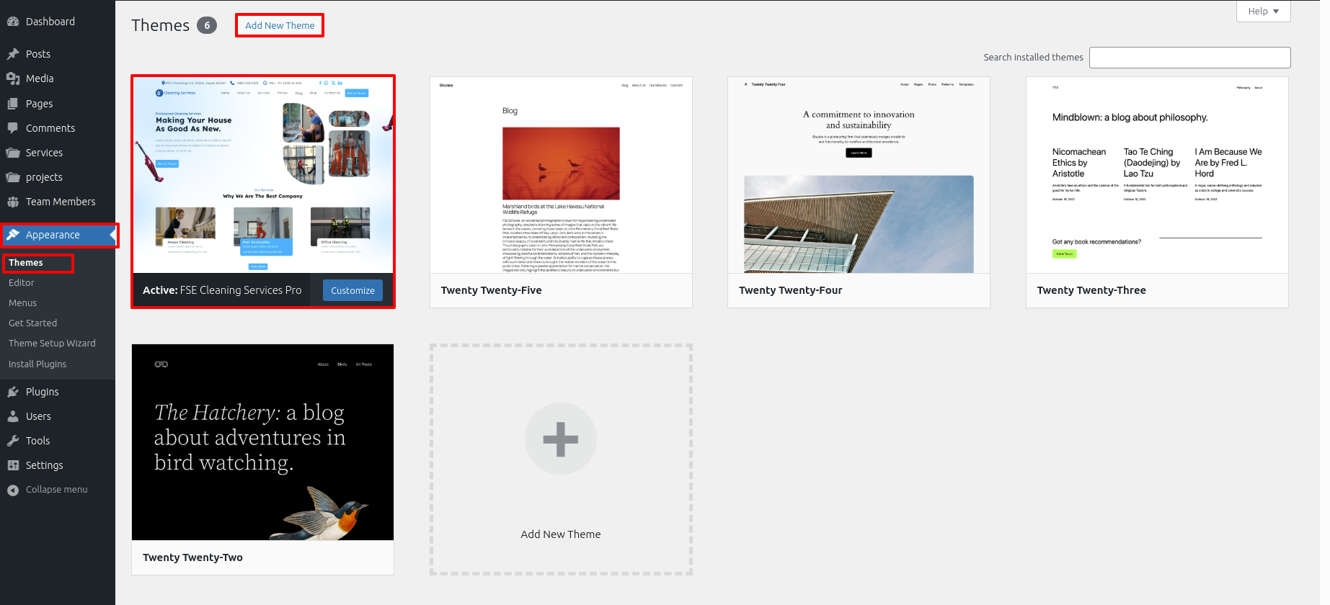Click the Posts pushpin icon

click(13, 54)
